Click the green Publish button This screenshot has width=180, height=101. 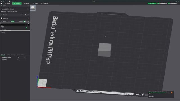coord(152,3)
